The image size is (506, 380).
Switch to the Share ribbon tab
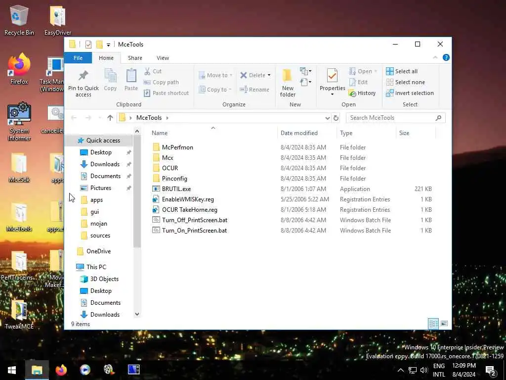[x=135, y=58]
